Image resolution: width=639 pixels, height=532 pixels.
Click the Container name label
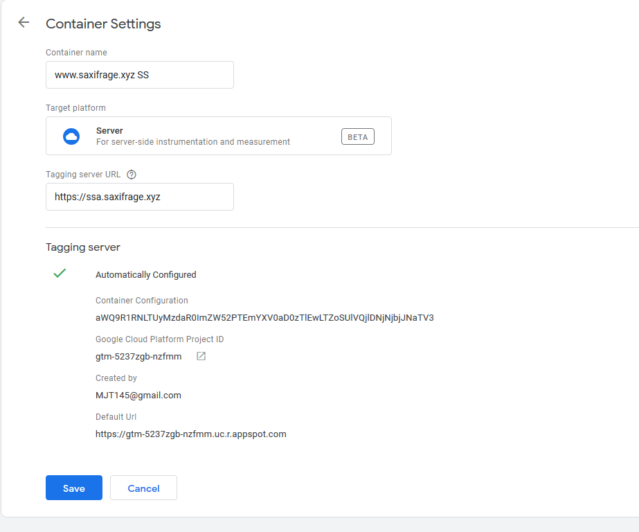click(76, 52)
